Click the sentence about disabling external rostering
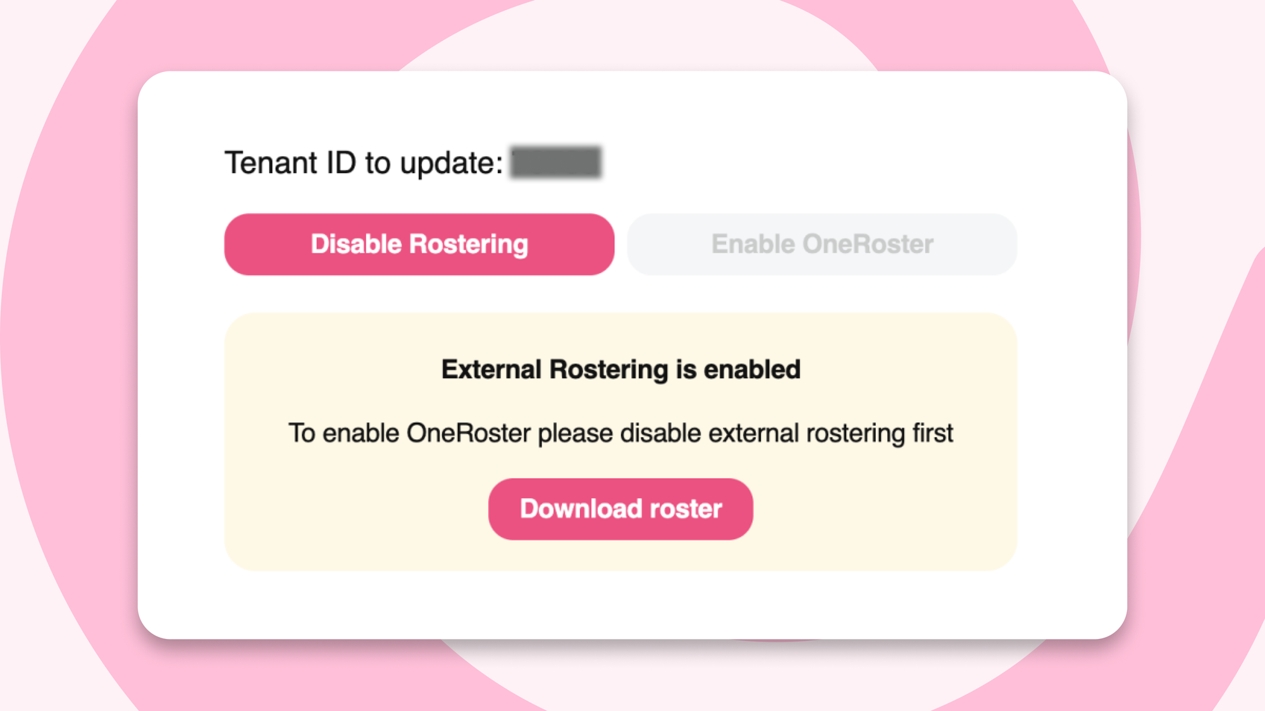Image resolution: width=1265 pixels, height=711 pixels. 620,432
